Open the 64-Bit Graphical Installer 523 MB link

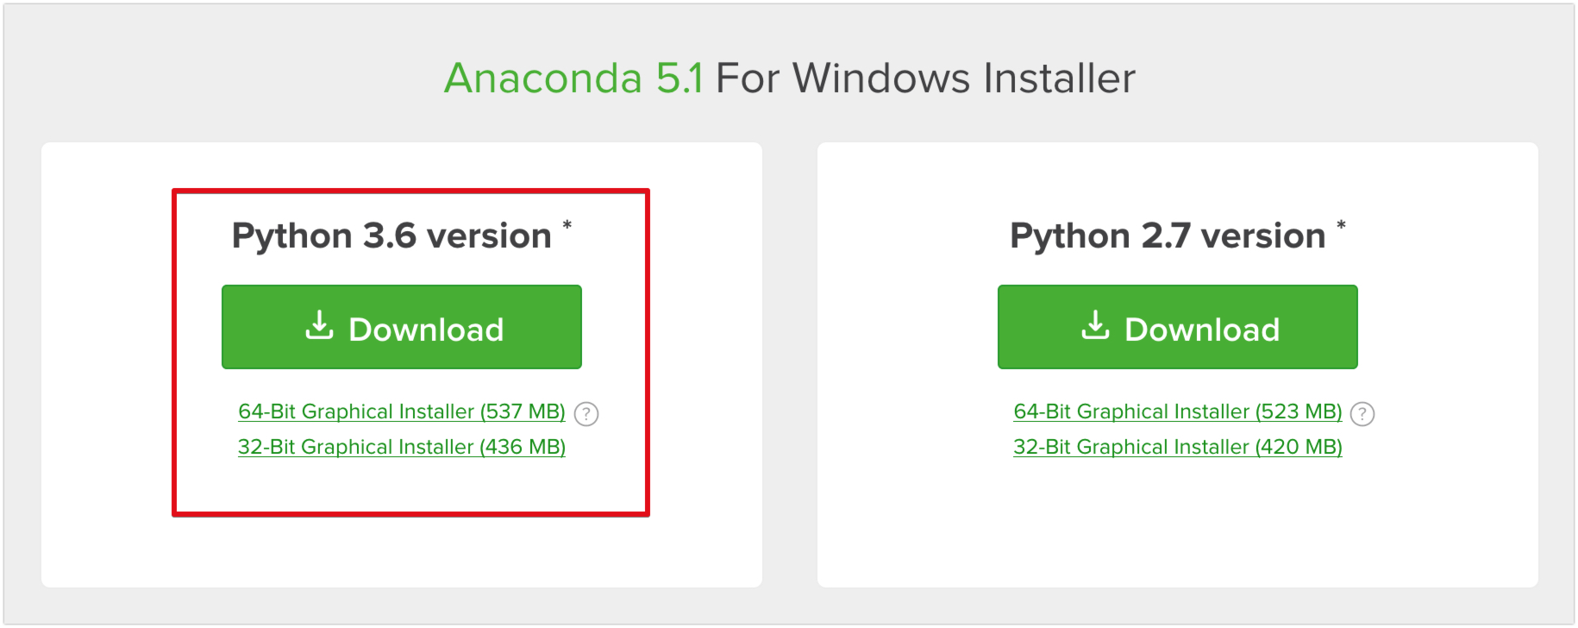pos(1176,411)
